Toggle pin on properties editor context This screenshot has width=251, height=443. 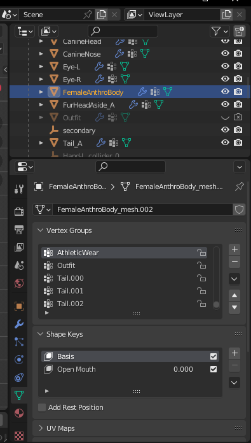pyautogui.click(x=240, y=186)
